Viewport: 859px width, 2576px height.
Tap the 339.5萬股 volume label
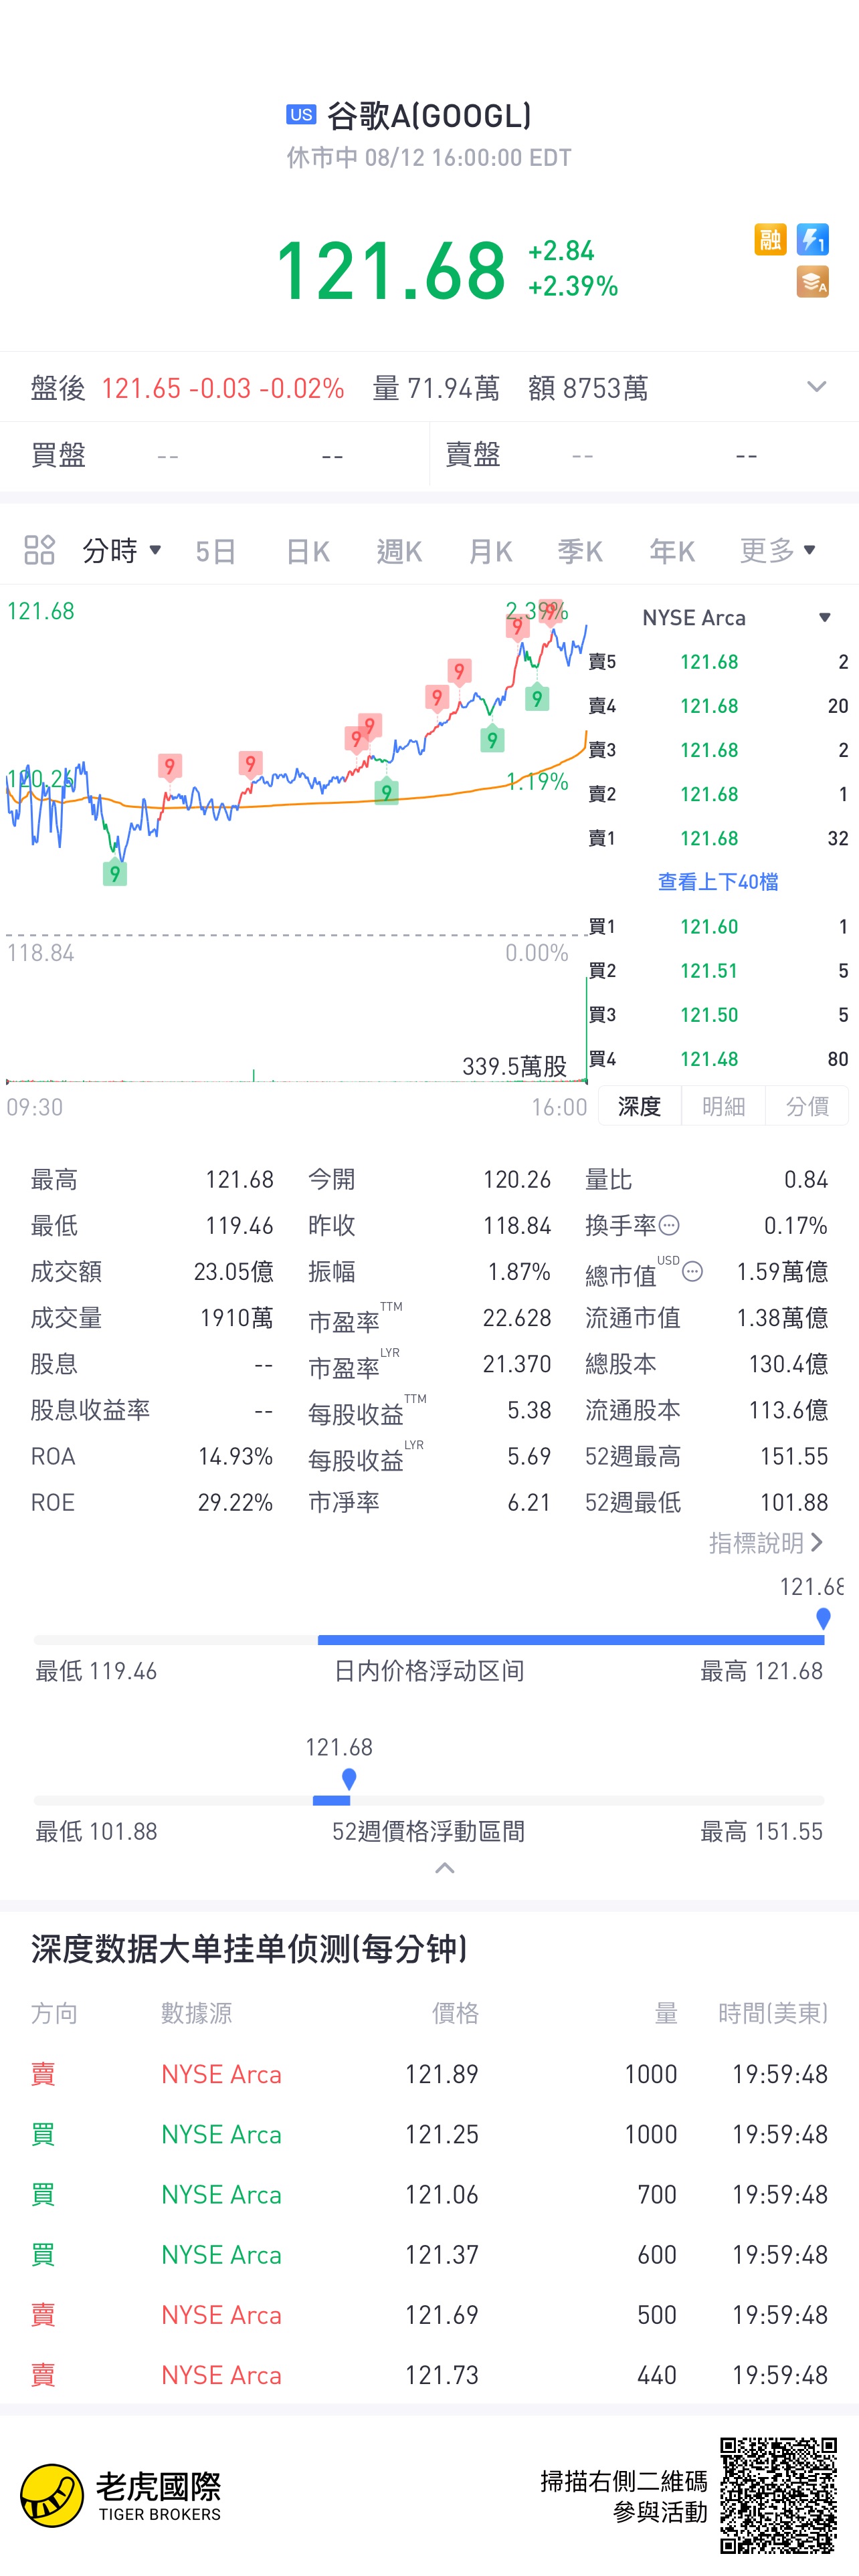(x=515, y=1066)
